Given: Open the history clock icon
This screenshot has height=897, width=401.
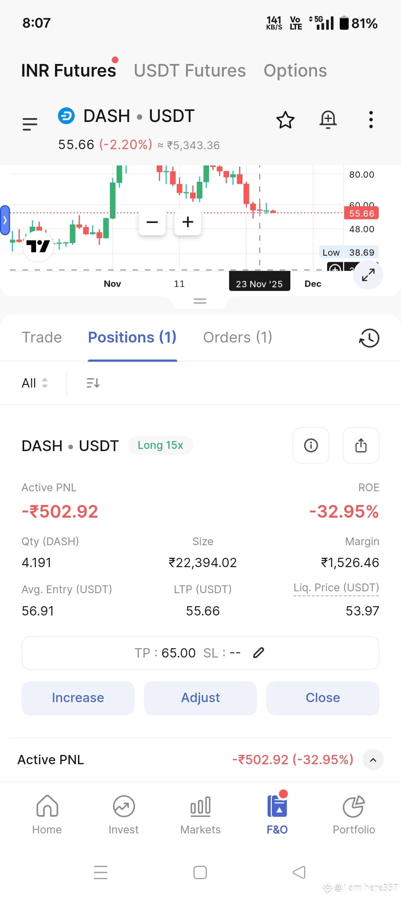Looking at the screenshot, I should [369, 338].
